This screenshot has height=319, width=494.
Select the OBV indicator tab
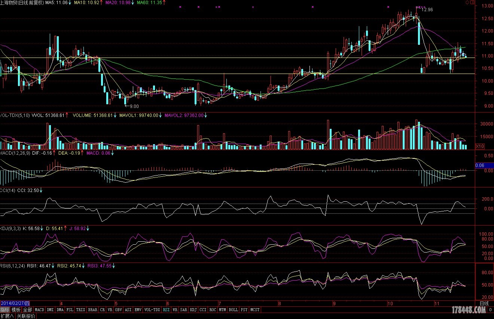pos(118,310)
